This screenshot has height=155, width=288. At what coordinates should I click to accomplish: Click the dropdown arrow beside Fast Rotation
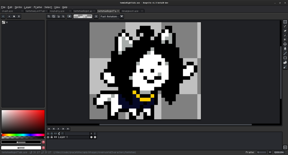pos(122,16)
